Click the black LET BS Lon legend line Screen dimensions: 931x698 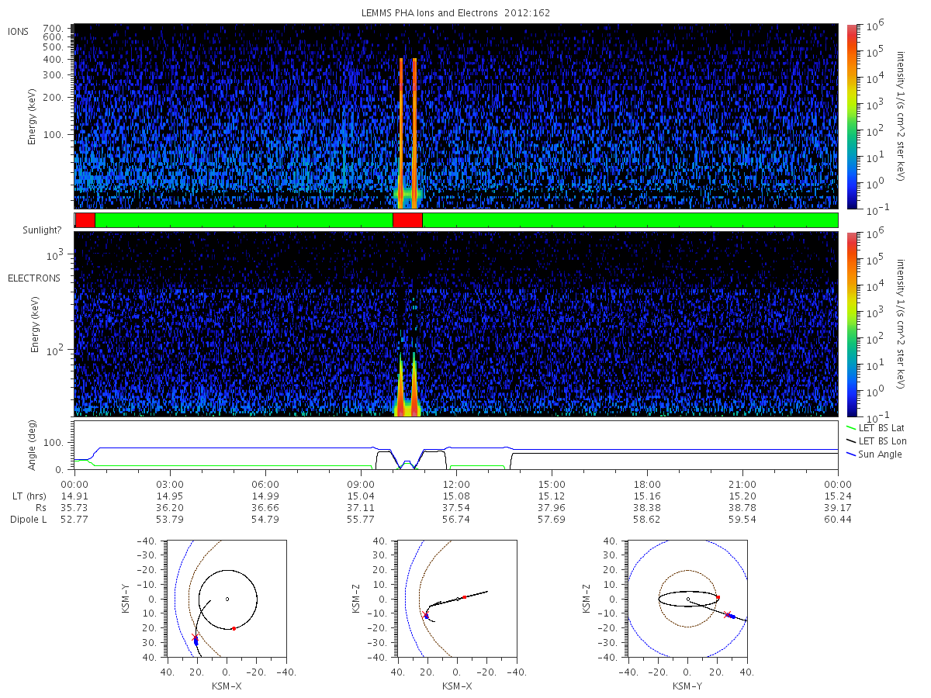coord(851,441)
